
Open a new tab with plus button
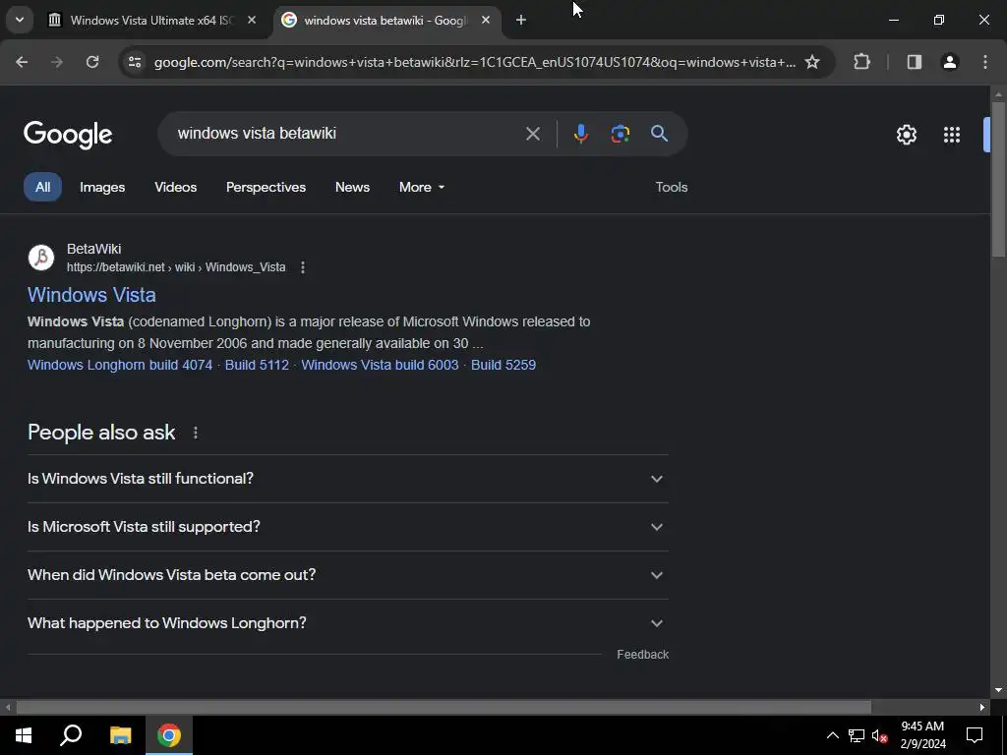click(x=521, y=20)
